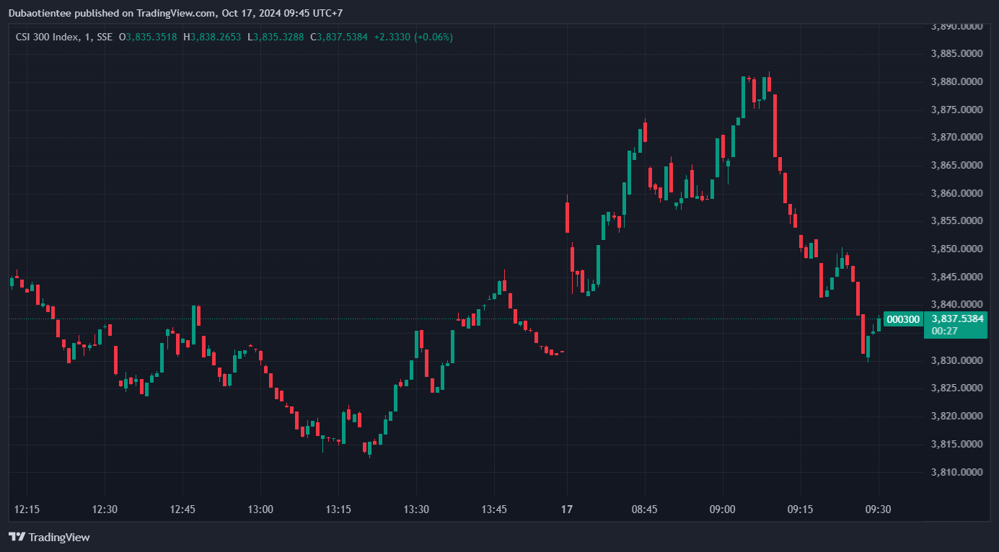
Task: Click the 3,875.0000 price axis label
Action: coord(957,110)
